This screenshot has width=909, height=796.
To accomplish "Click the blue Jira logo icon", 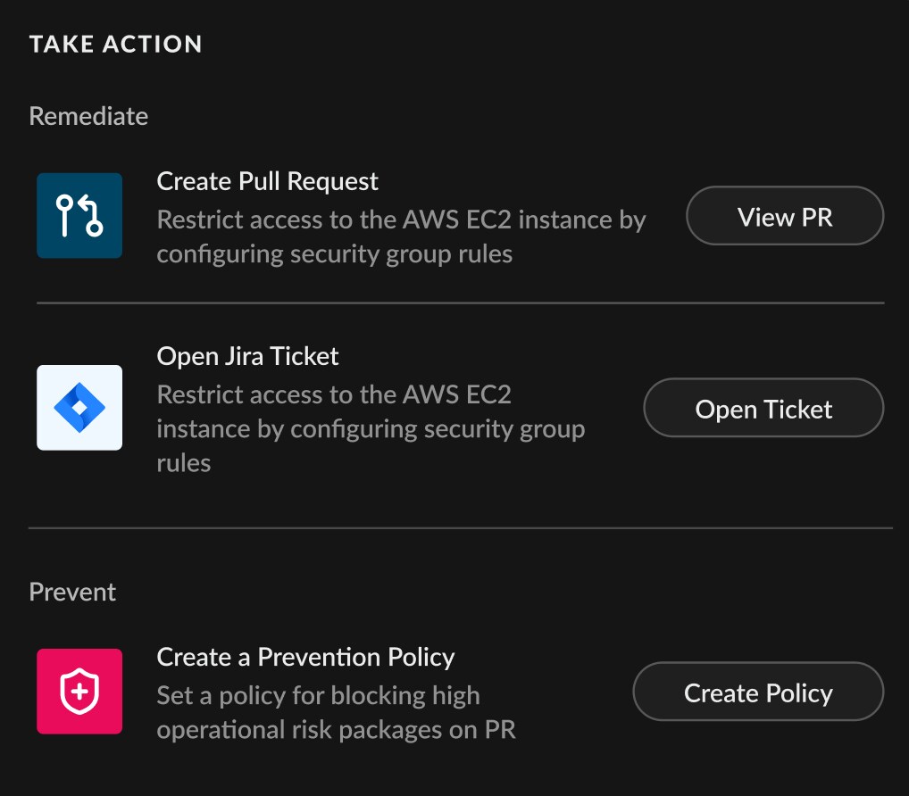I will pos(79,408).
